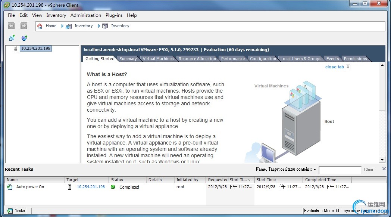Switch to the Virtual Machines tab
The width and height of the screenshot is (391, 217).
[x=158, y=59]
